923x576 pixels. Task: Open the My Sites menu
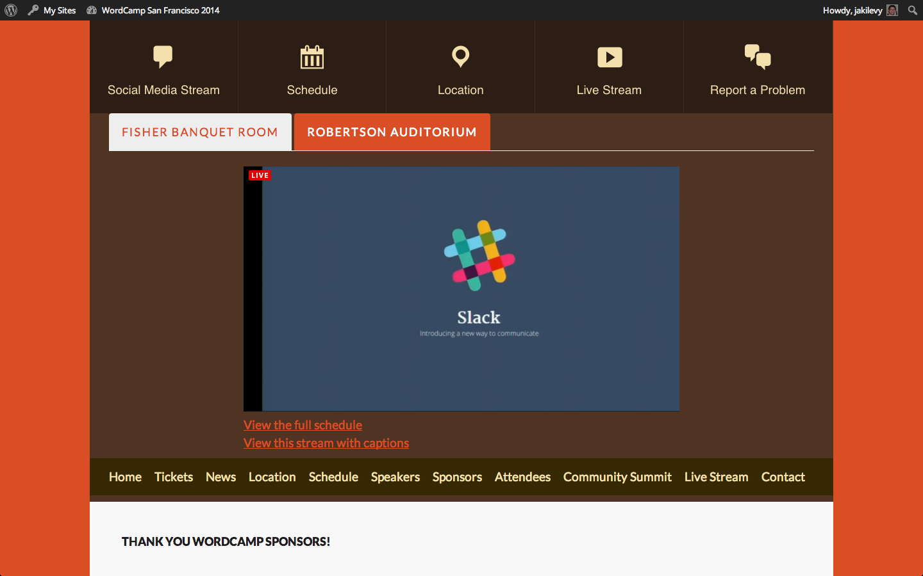[59, 10]
